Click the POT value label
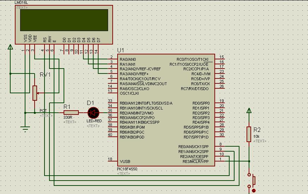 point(43,111)
